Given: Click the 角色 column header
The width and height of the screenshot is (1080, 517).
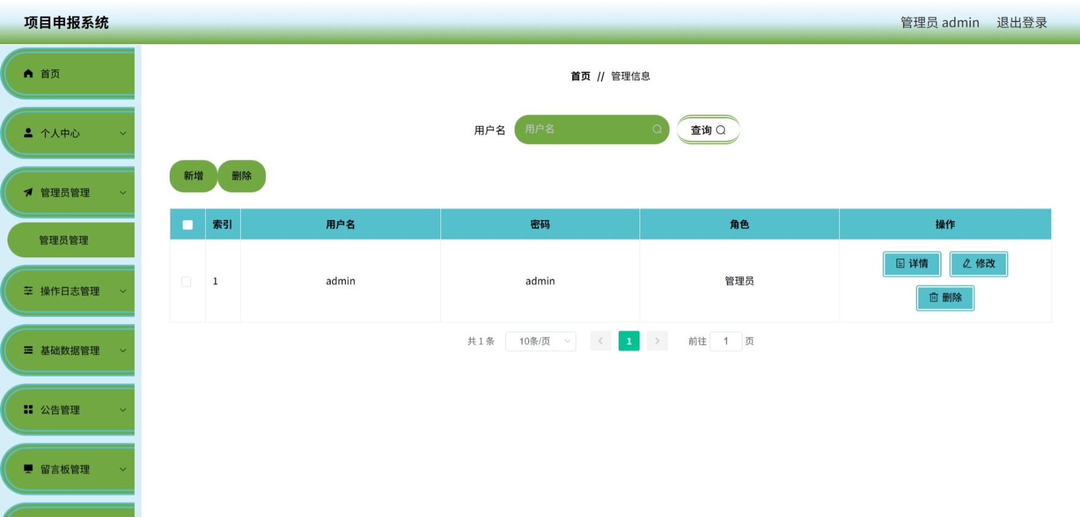Looking at the screenshot, I should coord(739,224).
